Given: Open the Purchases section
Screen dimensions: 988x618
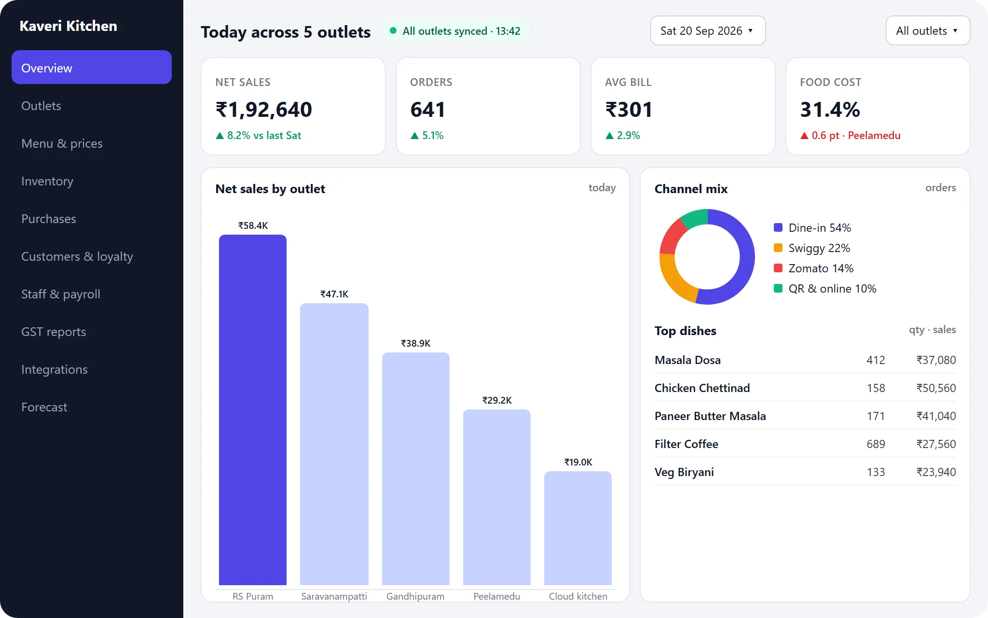Looking at the screenshot, I should [x=92, y=219].
